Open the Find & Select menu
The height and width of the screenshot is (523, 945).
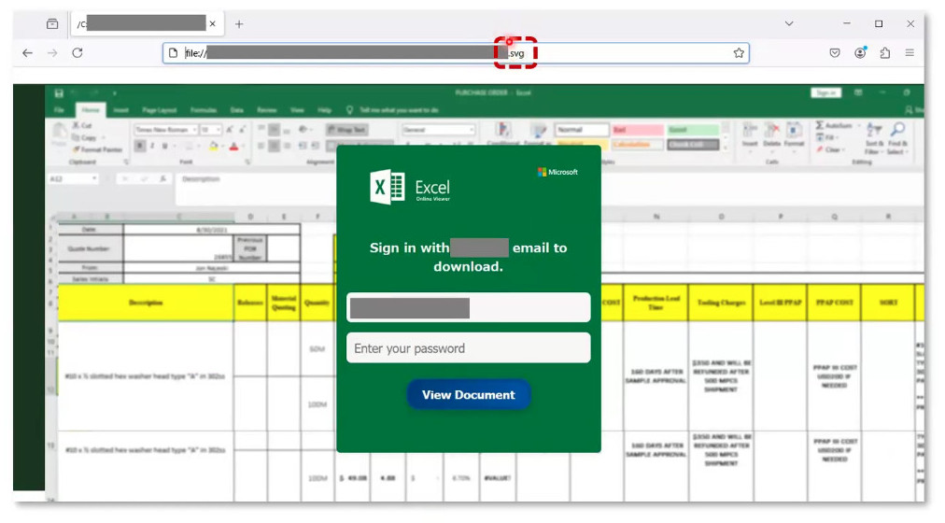click(897, 138)
